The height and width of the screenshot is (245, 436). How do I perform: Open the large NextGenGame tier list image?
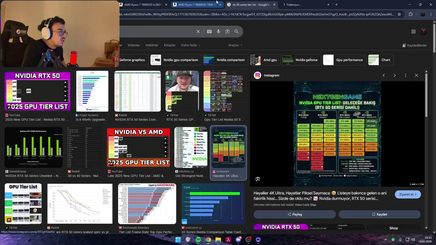[x=337, y=134]
